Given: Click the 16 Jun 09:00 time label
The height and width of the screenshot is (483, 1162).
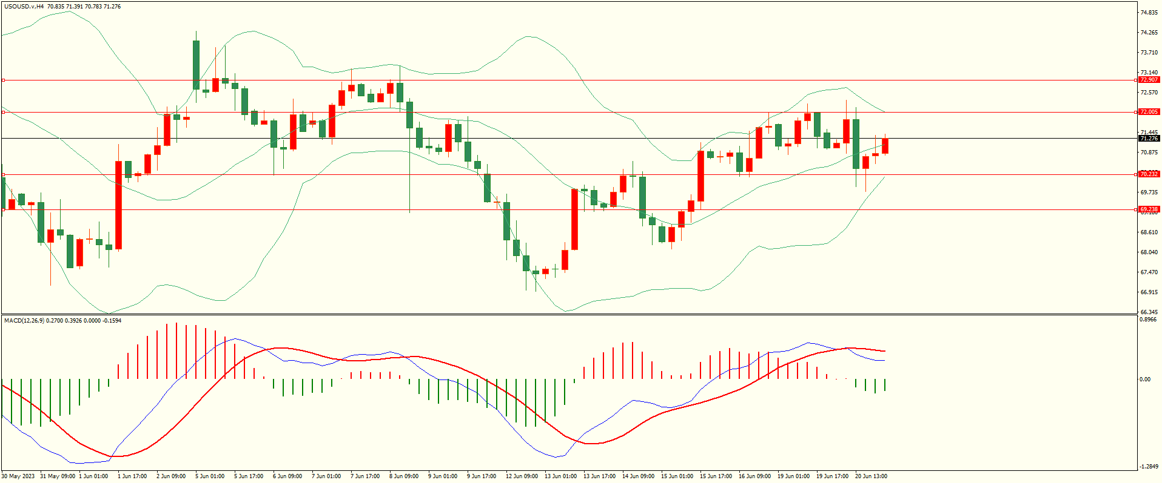Looking at the screenshot, I should 754,476.
